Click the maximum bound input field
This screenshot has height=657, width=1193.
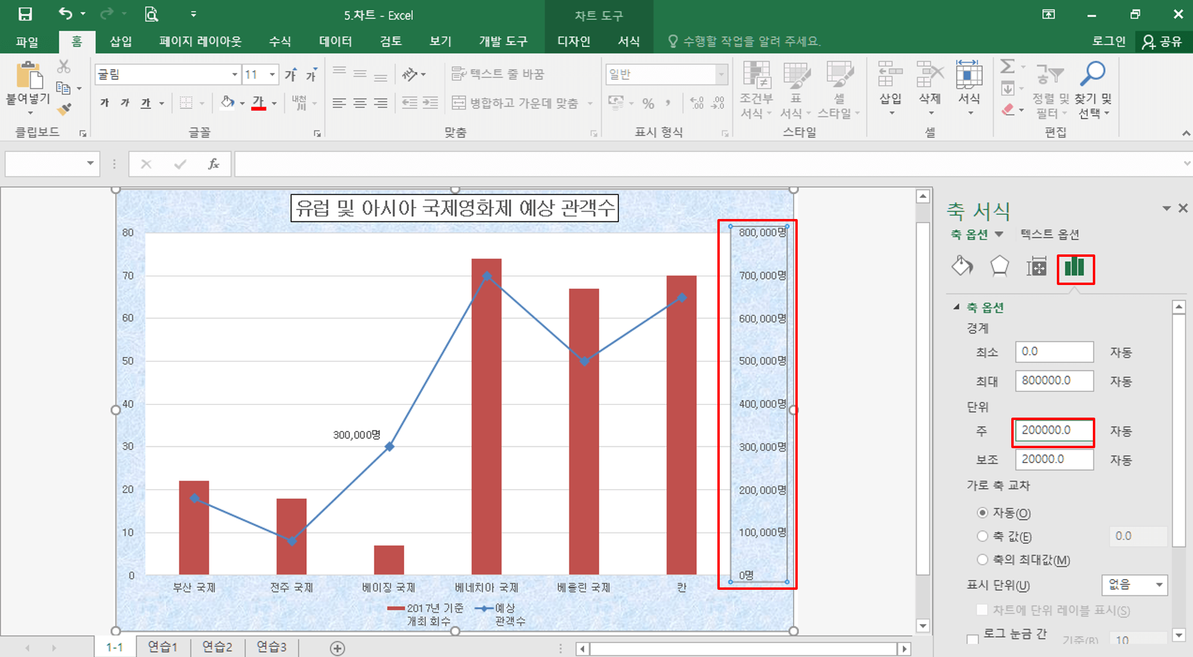click(x=1054, y=380)
